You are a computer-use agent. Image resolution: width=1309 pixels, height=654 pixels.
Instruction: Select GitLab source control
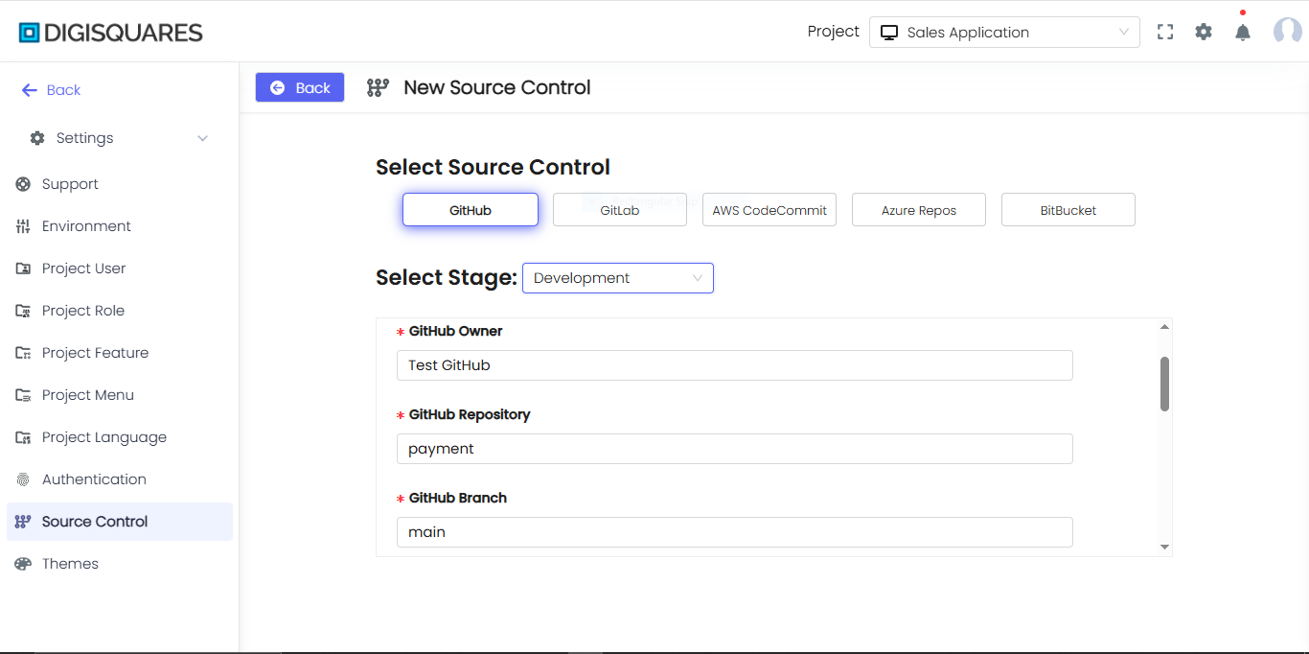[x=620, y=210]
